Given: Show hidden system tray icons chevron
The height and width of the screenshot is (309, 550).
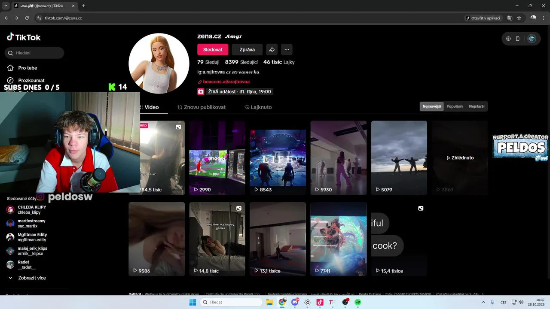Looking at the screenshot, I should [483, 302].
